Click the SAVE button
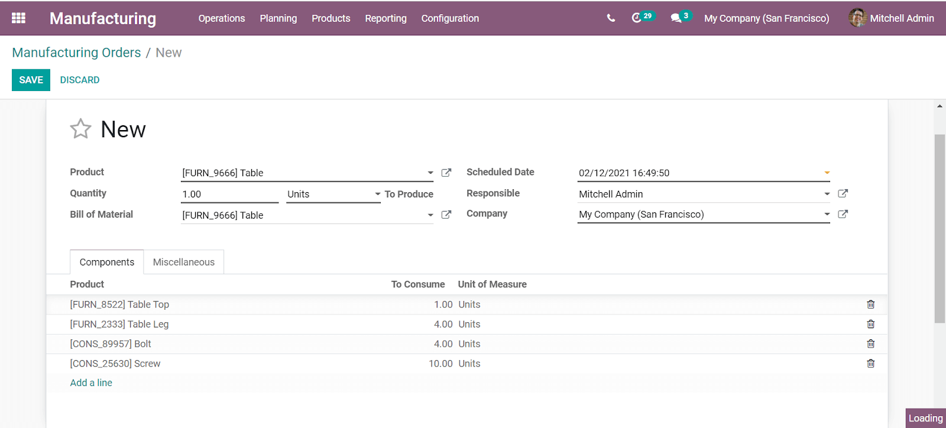The image size is (946, 428). [x=31, y=80]
